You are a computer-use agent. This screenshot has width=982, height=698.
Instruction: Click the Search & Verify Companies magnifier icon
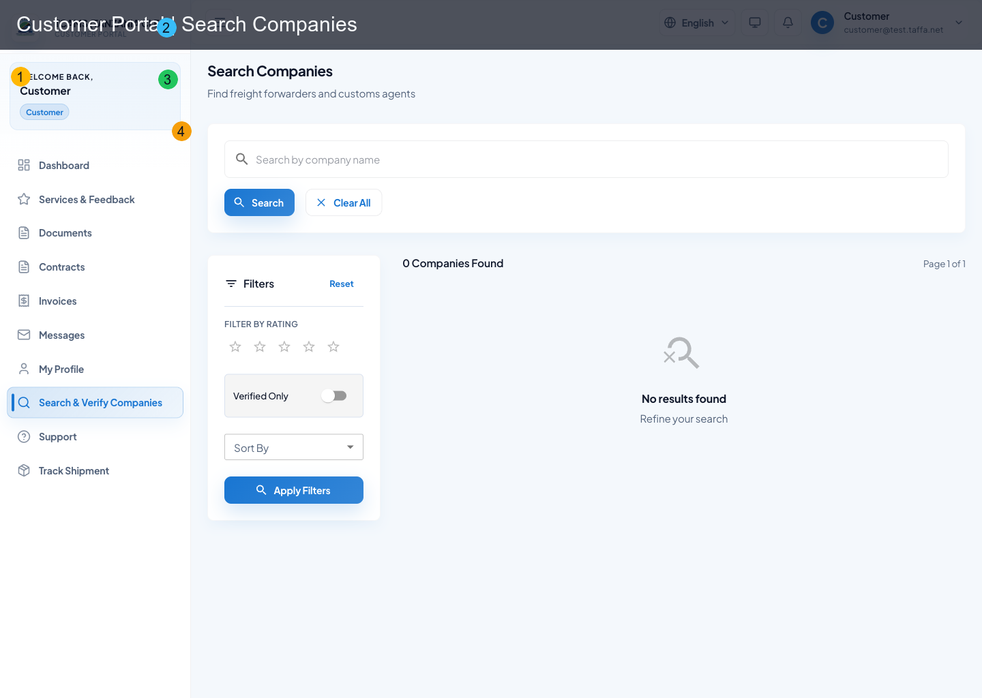(x=24, y=403)
